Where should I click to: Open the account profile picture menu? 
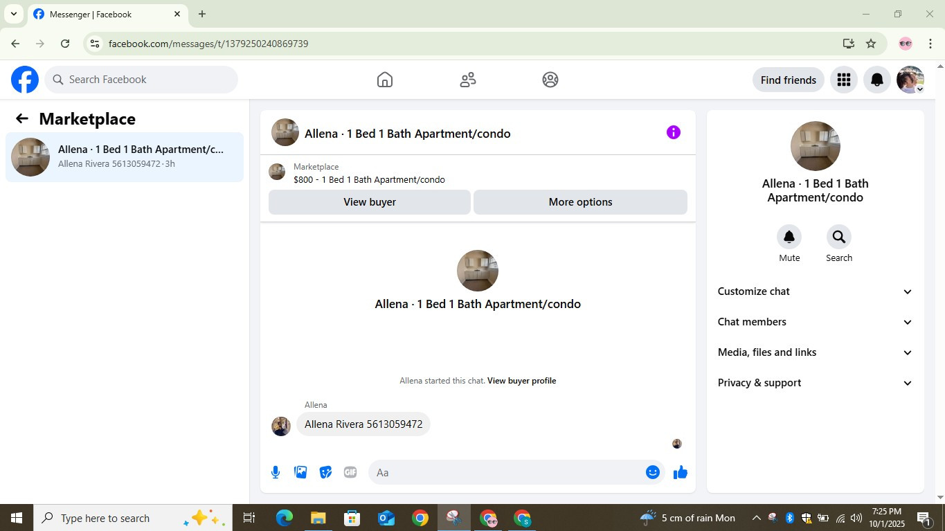(x=910, y=80)
